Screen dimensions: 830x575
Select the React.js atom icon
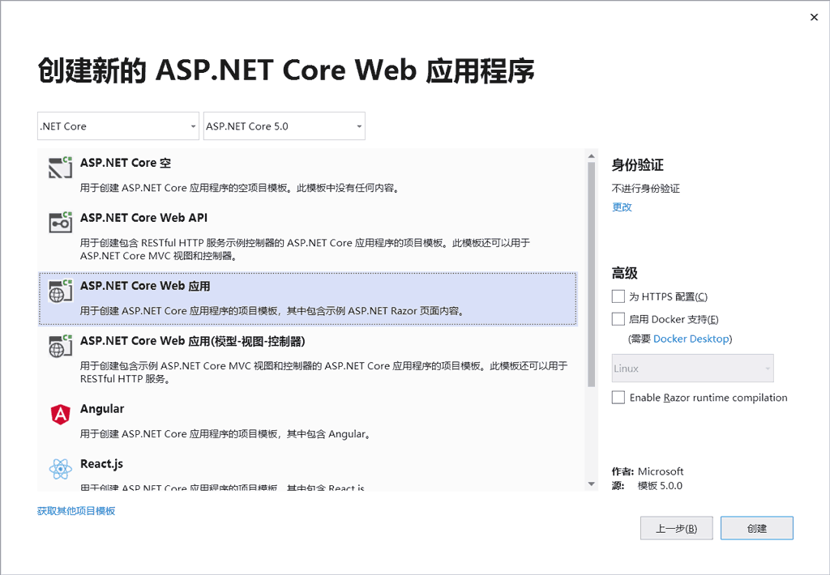[61, 469]
